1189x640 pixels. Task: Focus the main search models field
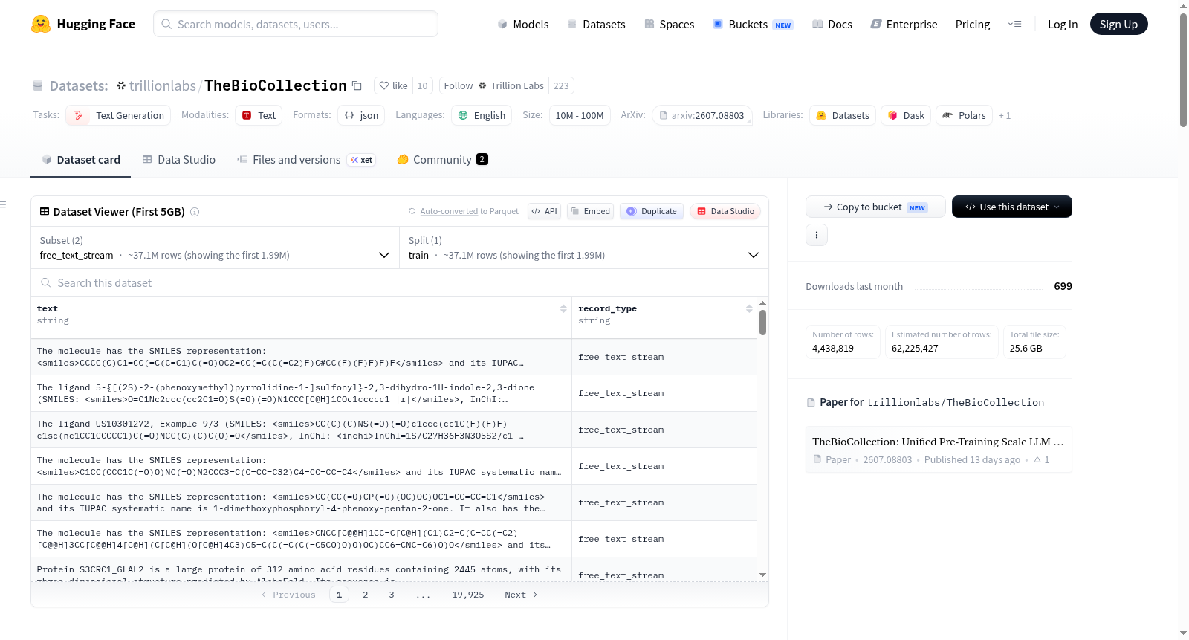(x=296, y=24)
